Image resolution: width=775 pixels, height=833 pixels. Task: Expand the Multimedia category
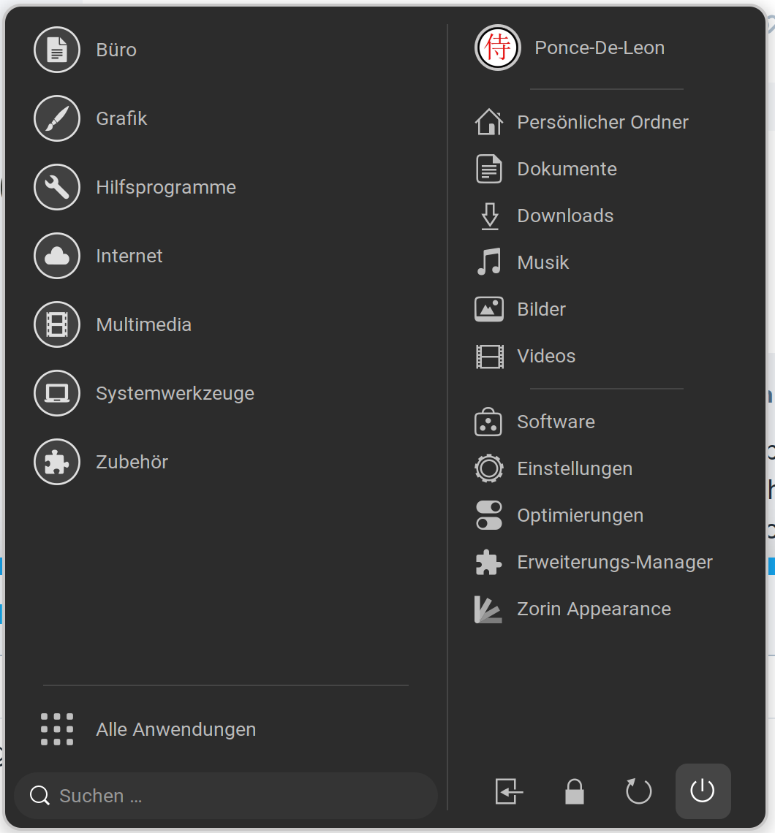pyautogui.click(x=143, y=324)
